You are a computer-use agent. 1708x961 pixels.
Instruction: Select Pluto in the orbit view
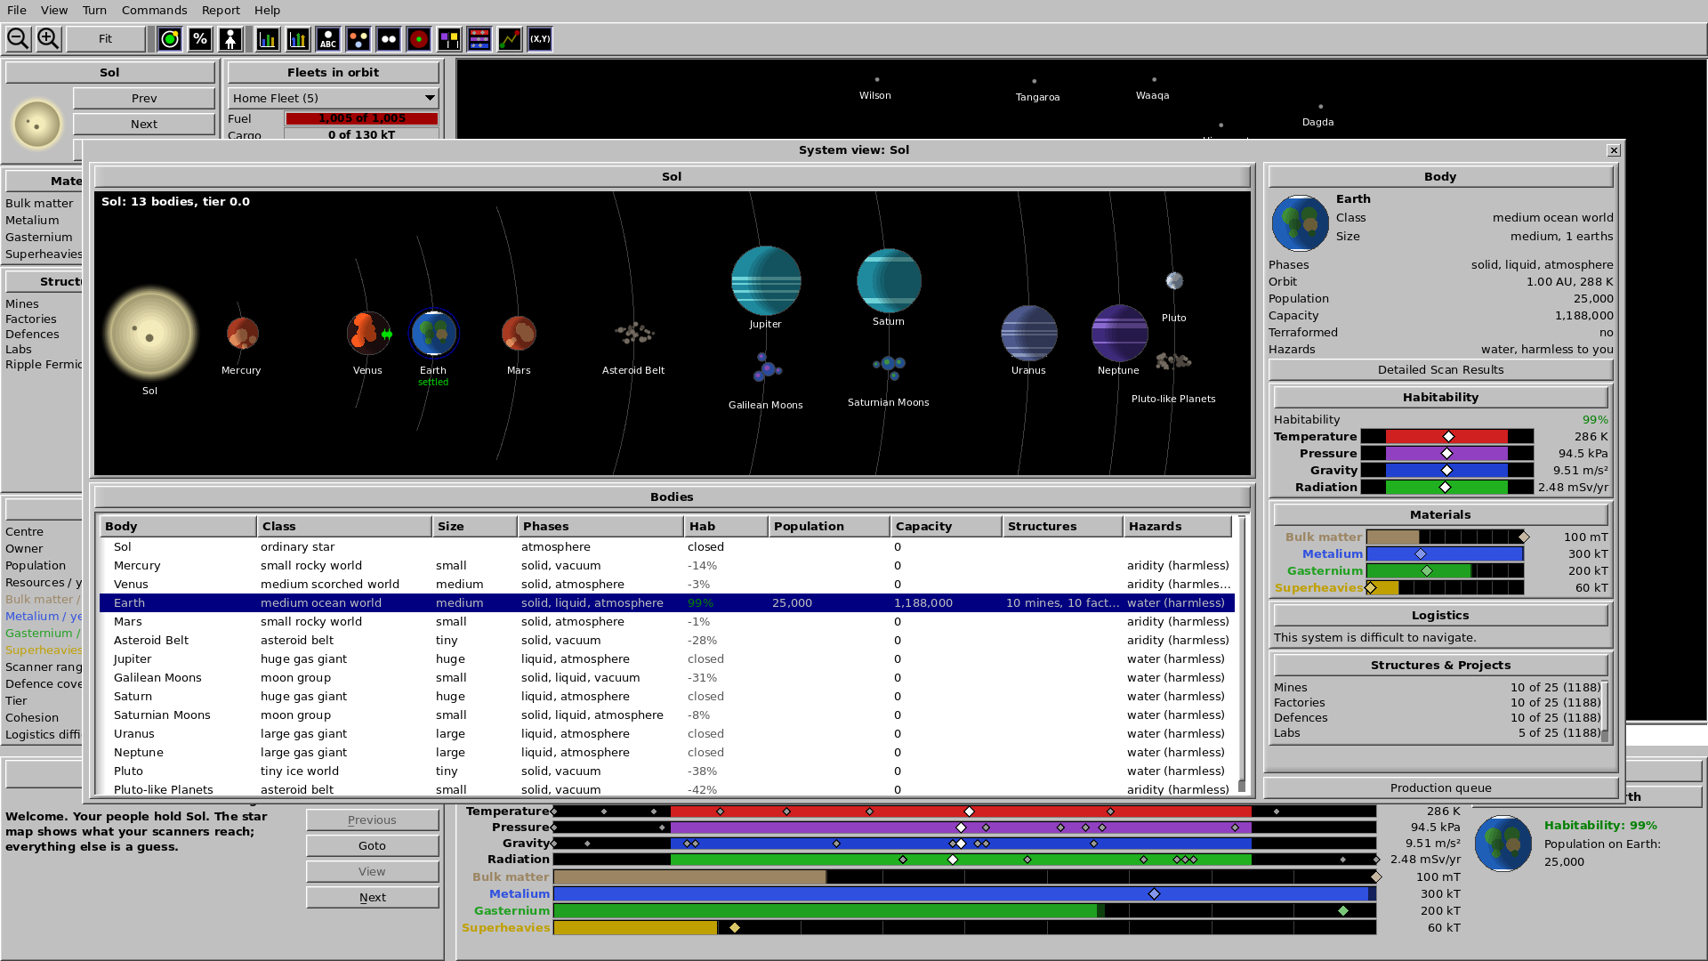tap(1174, 281)
